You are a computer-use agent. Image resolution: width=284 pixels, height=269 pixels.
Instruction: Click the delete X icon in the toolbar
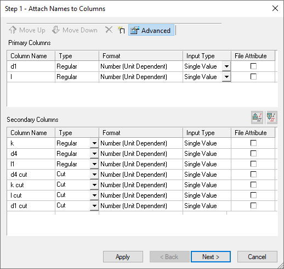(109, 30)
